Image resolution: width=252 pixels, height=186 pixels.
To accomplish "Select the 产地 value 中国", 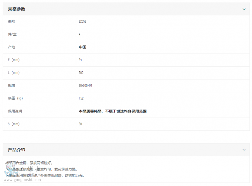I will (83, 47).
